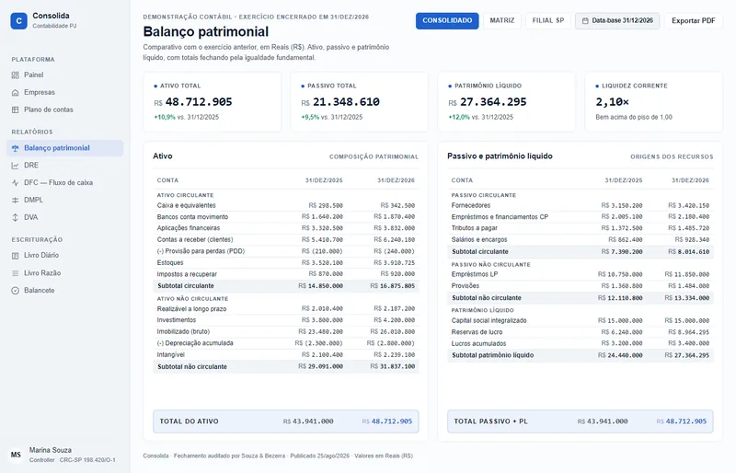Click the Fornecedores row label
736x473 pixels.
point(471,206)
